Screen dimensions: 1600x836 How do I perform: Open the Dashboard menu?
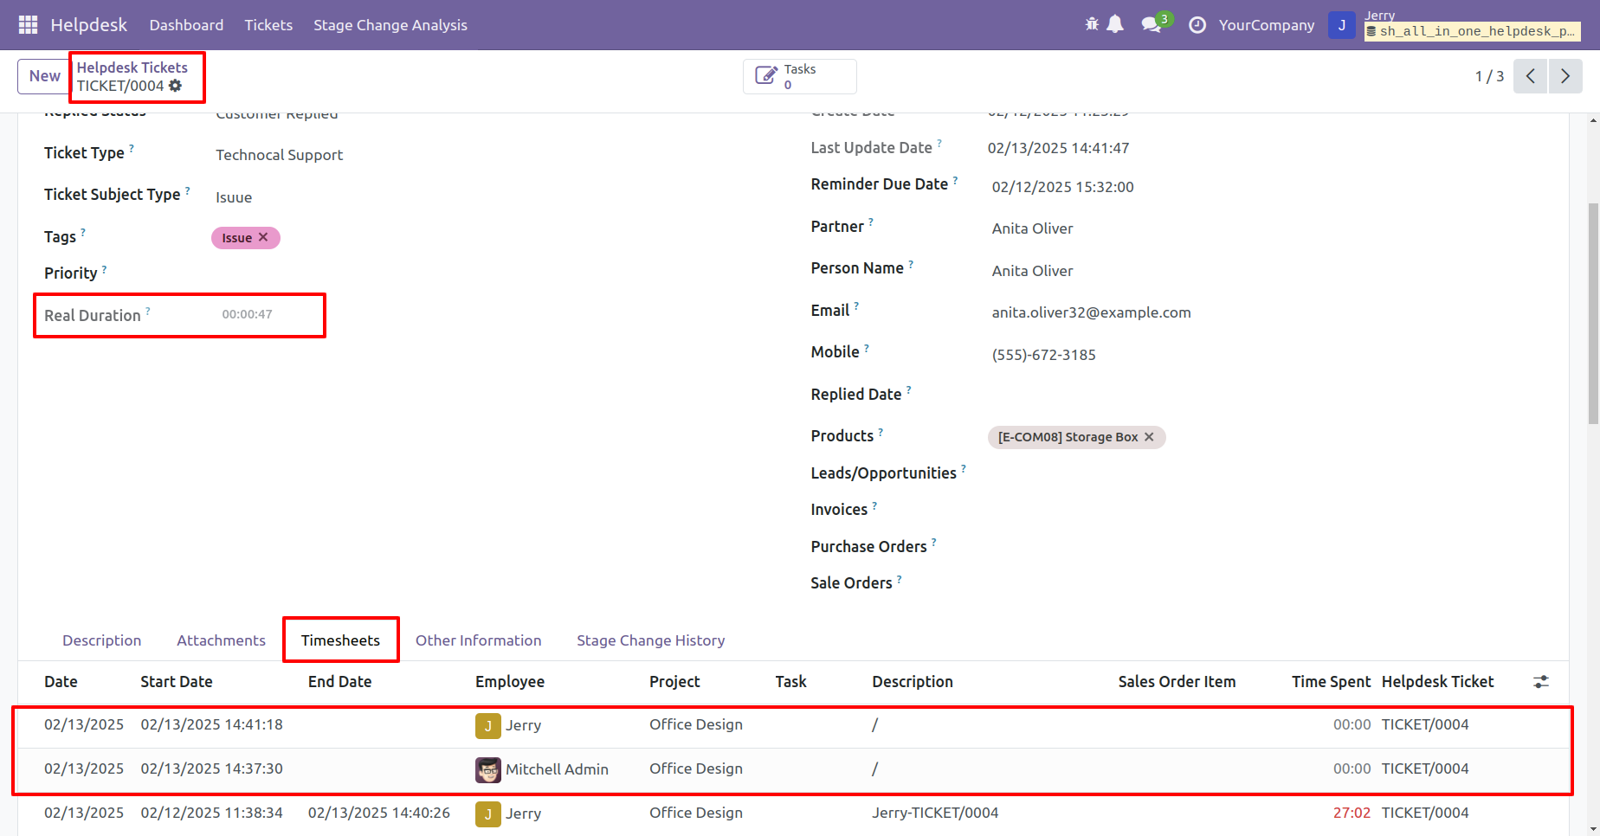(186, 25)
